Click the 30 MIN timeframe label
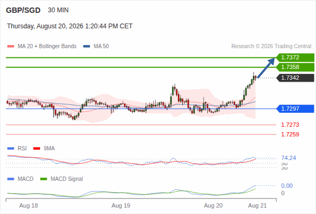The height and width of the screenshot is (214, 316). point(58,10)
